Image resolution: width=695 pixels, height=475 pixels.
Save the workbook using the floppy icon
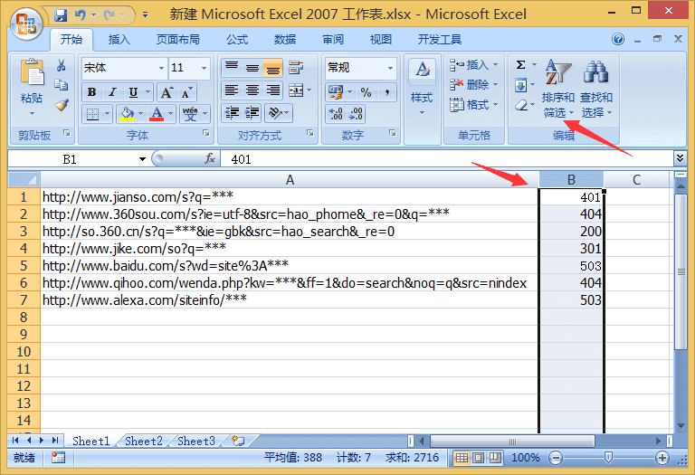pos(61,15)
